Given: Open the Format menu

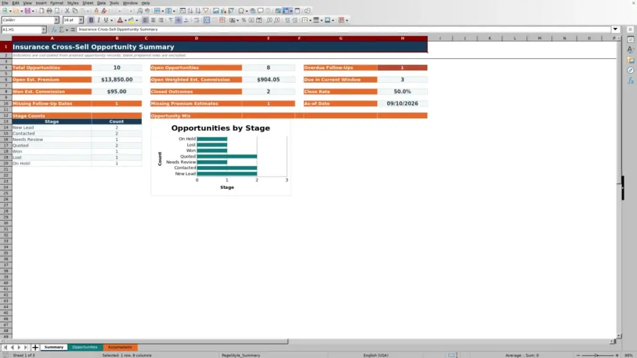Looking at the screenshot, I should (57, 3).
